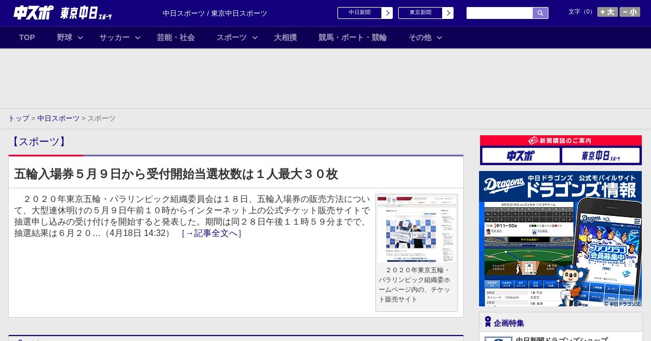This screenshot has width=651, height=341.
Task: Click arrow next to 東京新聞 button
Action: coord(448,13)
